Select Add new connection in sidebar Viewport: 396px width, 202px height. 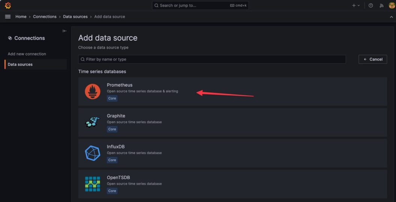point(27,54)
